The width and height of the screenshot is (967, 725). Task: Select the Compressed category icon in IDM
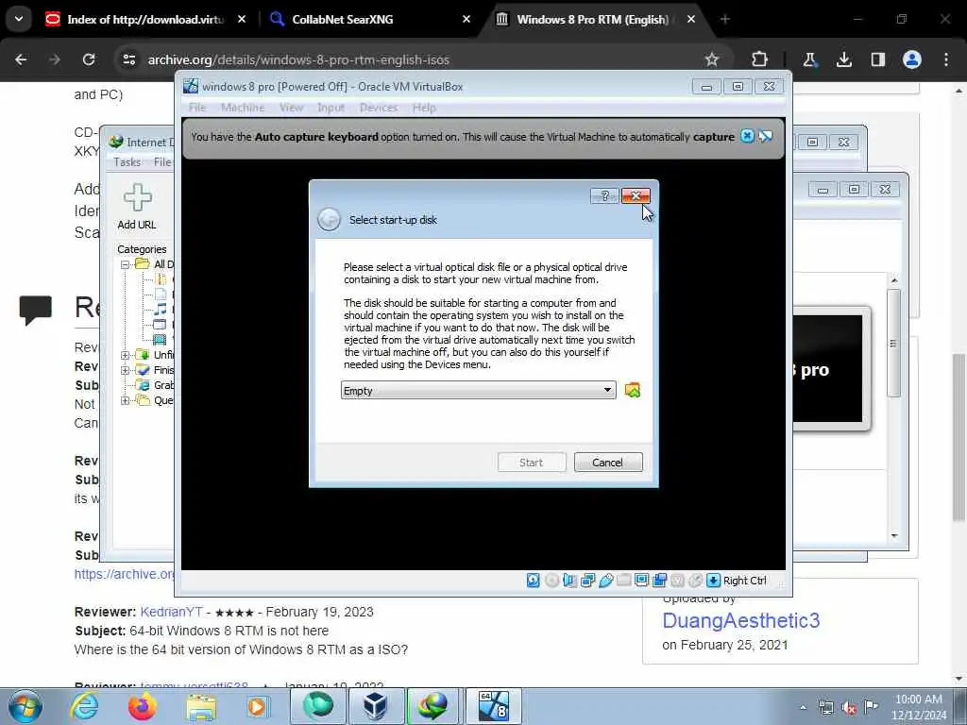click(x=161, y=279)
